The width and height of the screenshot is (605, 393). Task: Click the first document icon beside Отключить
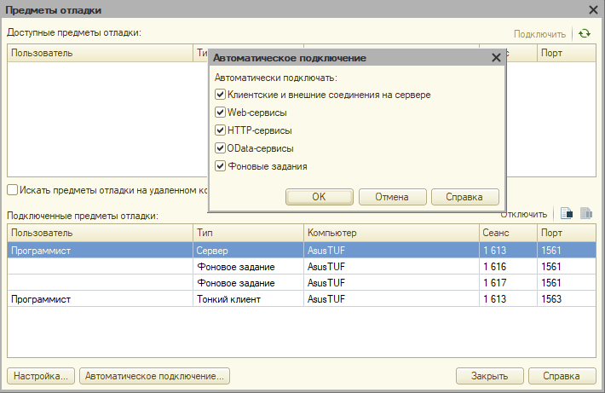point(567,214)
